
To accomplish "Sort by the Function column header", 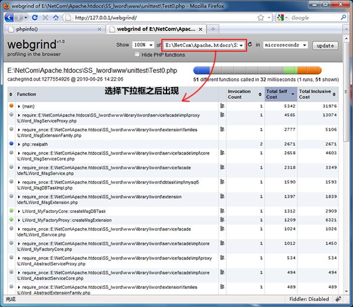I will (x=26, y=94).
